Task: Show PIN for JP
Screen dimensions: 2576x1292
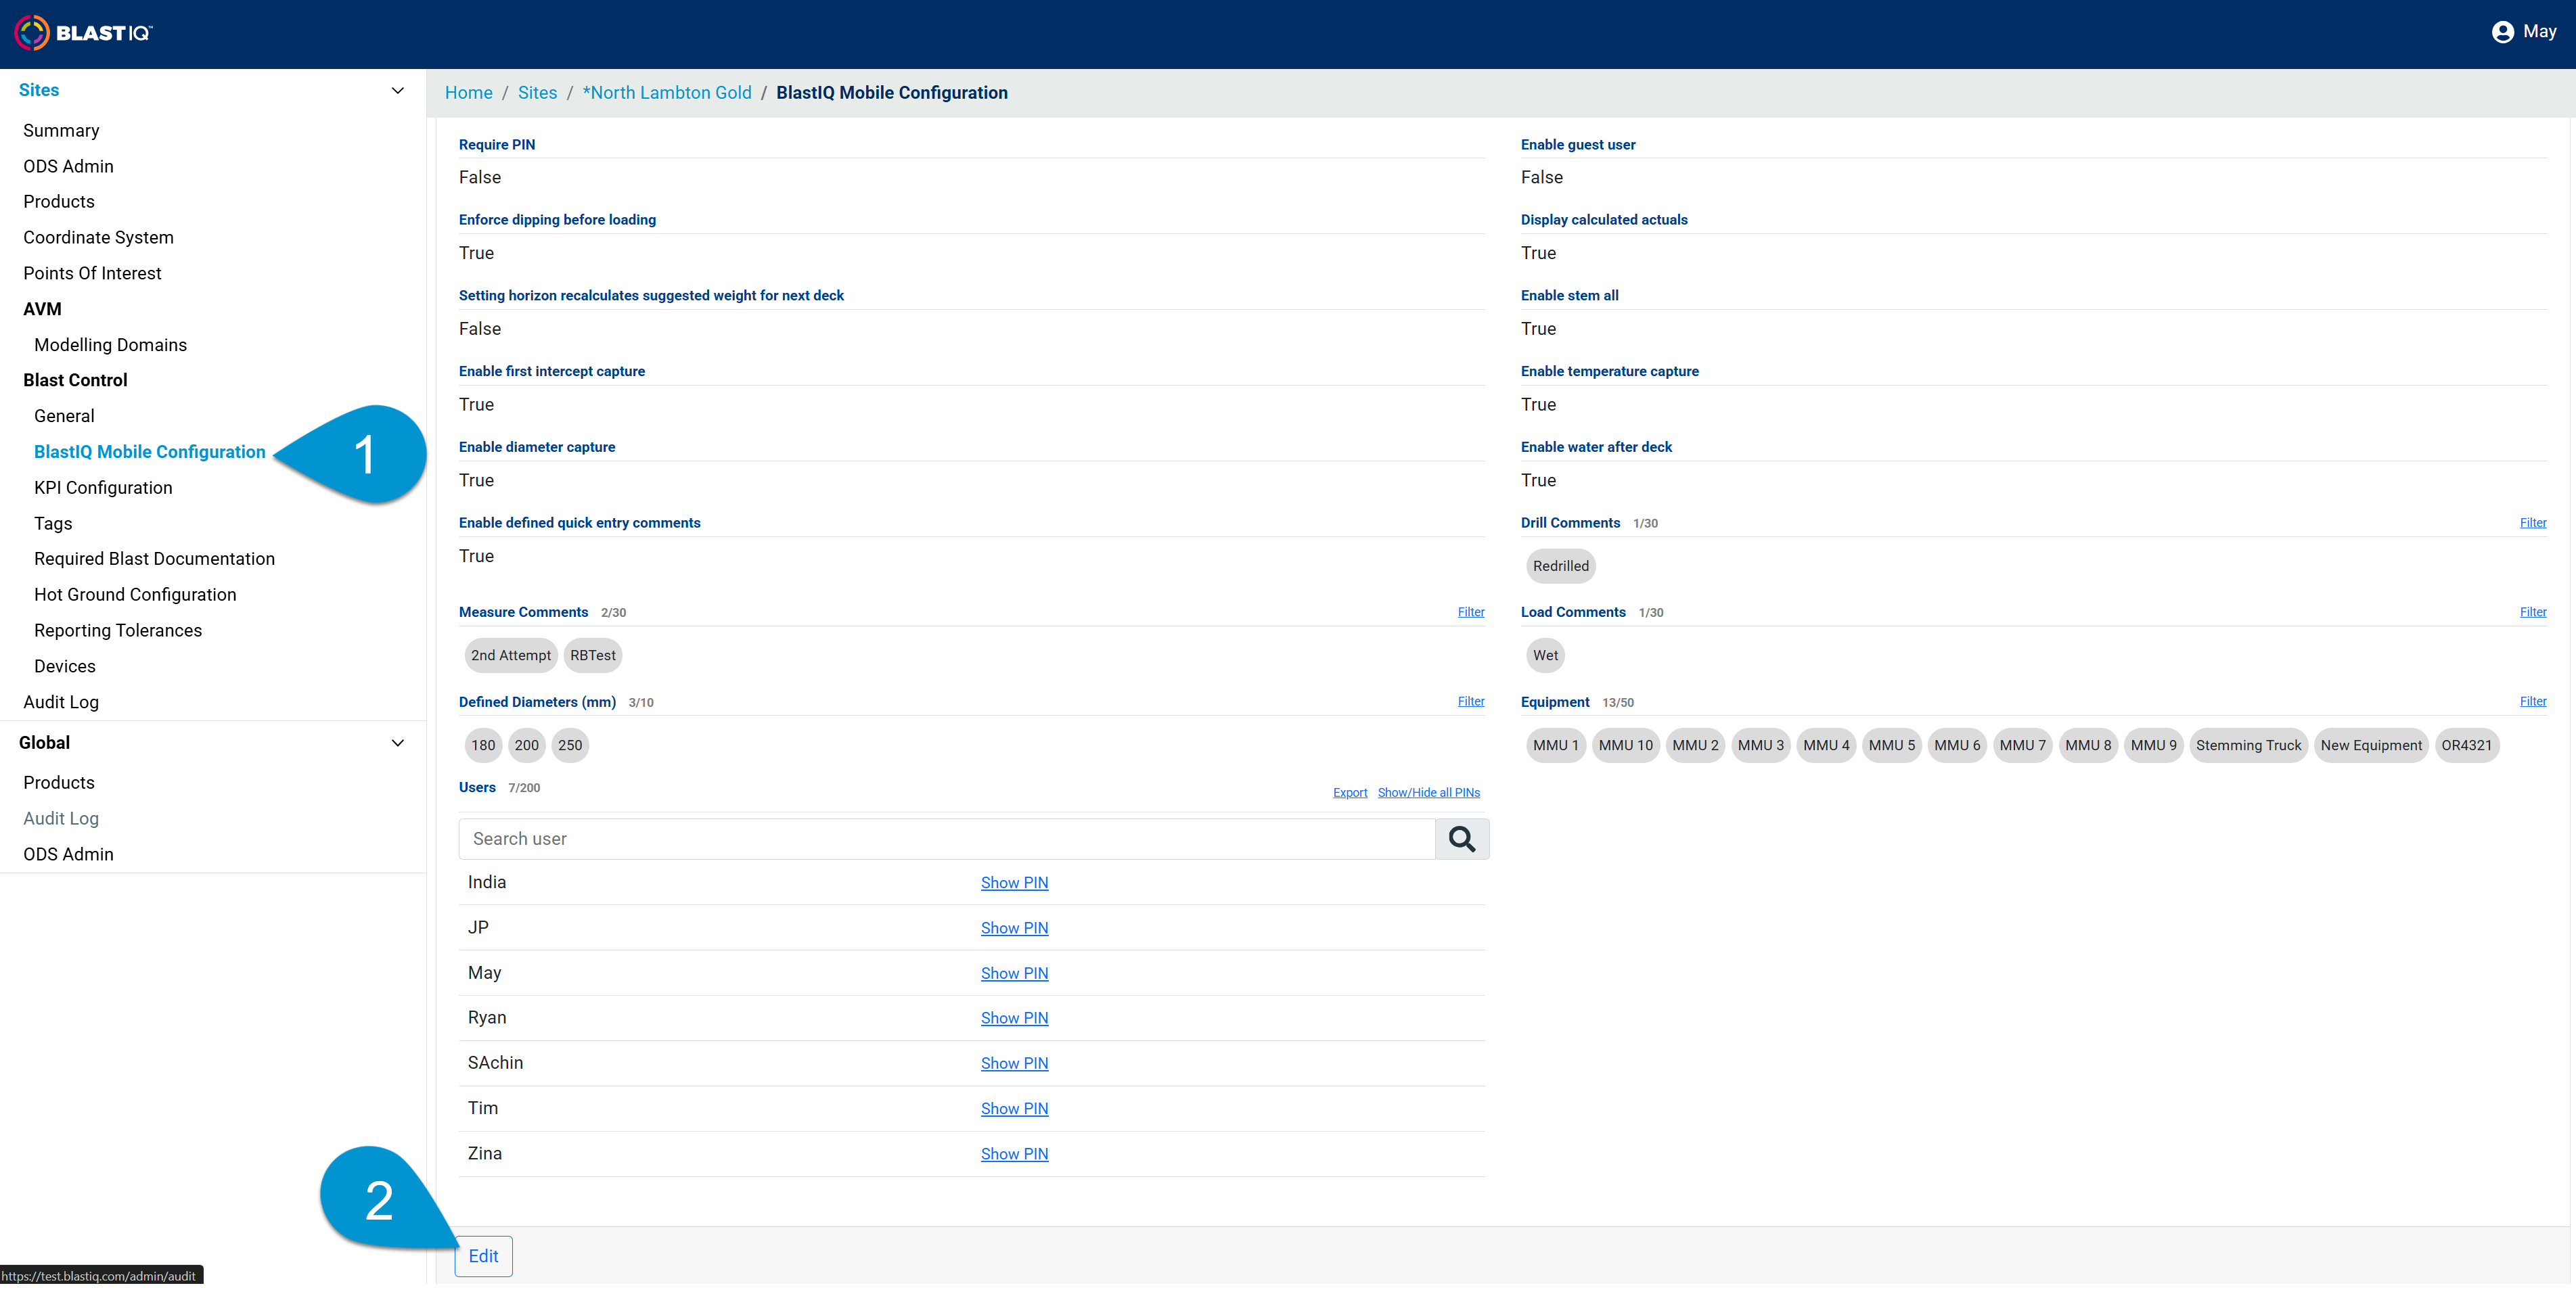Action: pos(1014,928)
